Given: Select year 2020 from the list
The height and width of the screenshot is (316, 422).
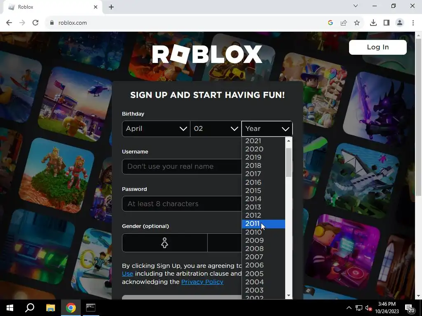Looking at the screenshot, I should click(263, 149).
